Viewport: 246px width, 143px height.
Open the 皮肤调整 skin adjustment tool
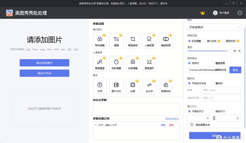point(116,64)
